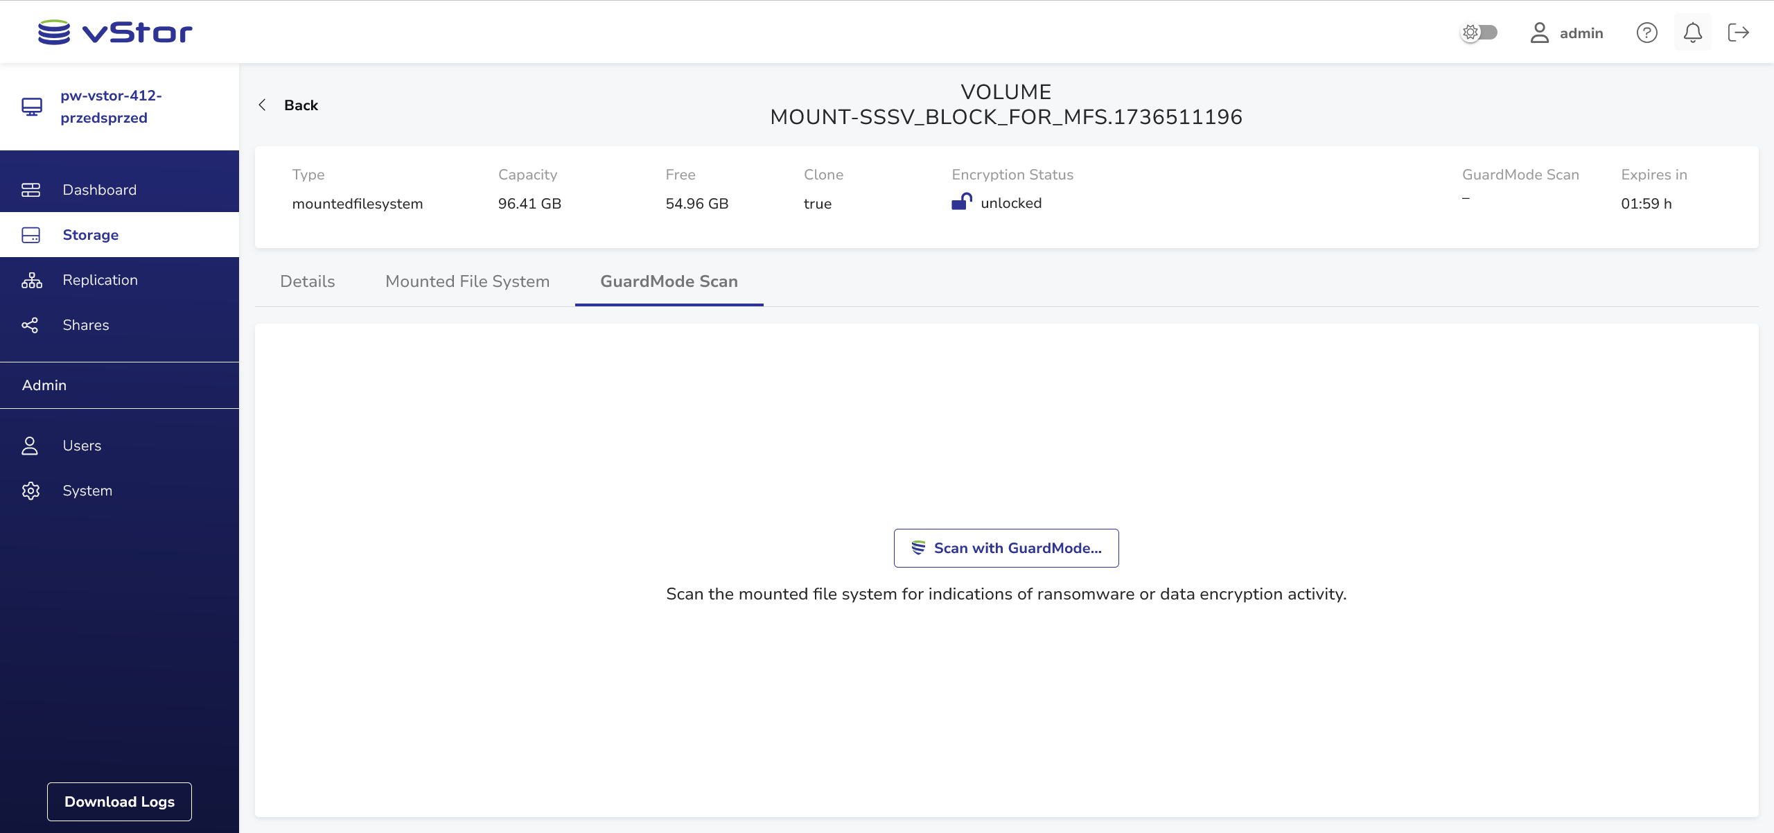This screenshot has height=833, width=1774.
Task: Toggle the dark mode theme switch
Action: [1479, 33]
